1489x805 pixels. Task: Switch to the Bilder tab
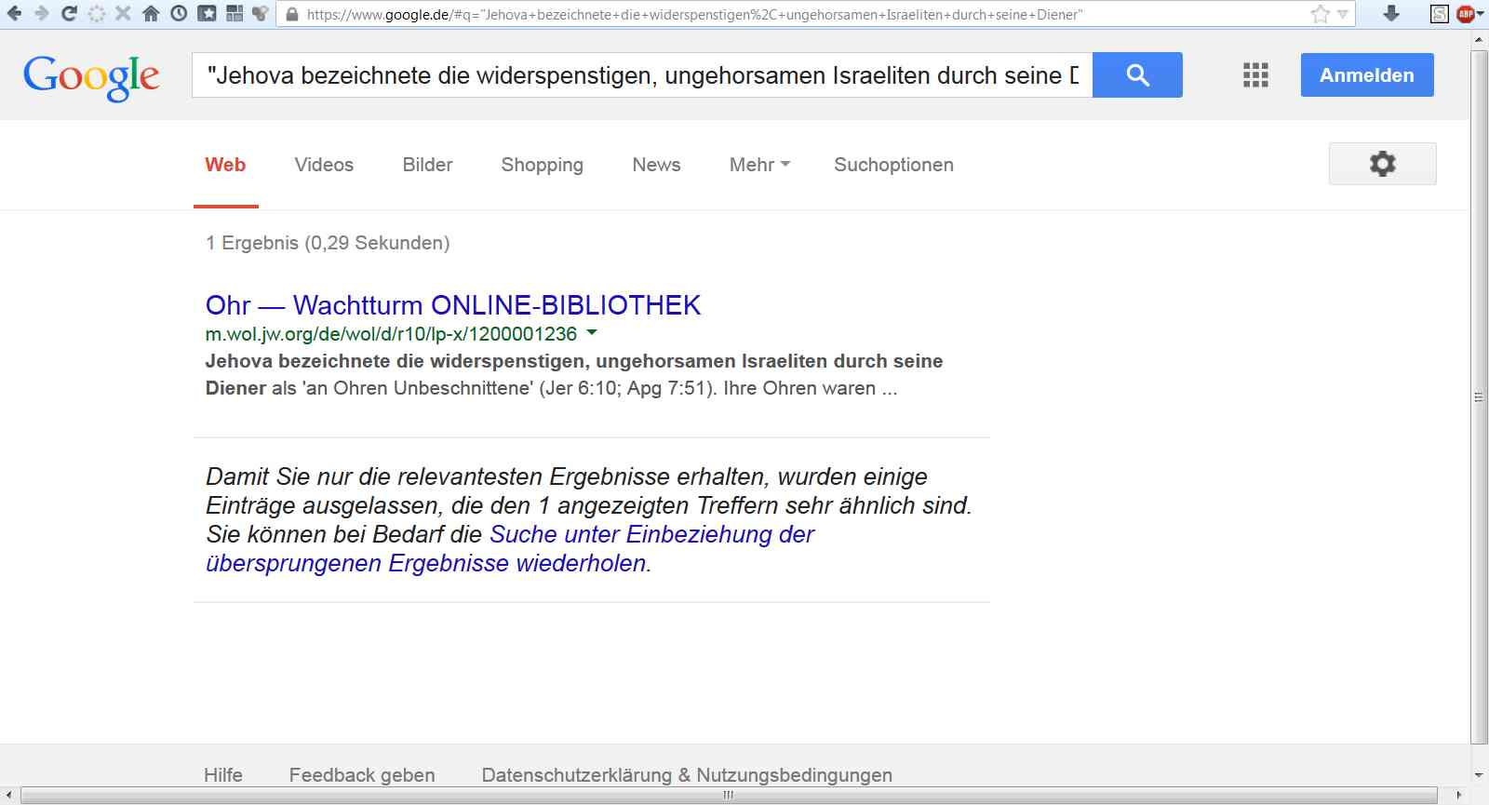pos(427,165)
